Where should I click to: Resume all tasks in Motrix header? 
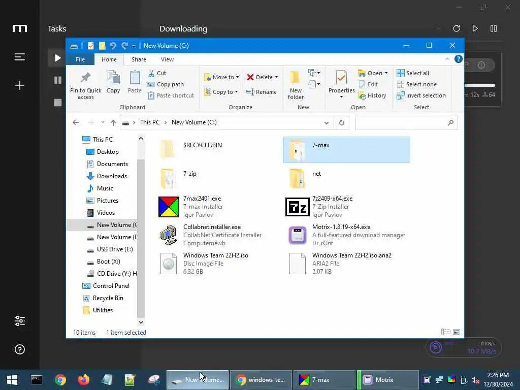(x=475, y=28)
